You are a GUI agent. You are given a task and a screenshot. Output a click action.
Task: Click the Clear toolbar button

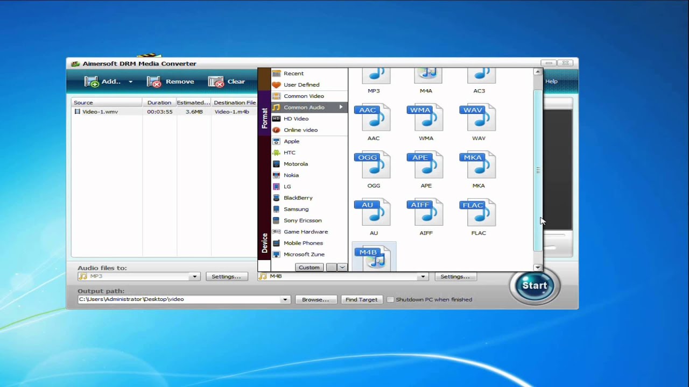tap(227, 81)
